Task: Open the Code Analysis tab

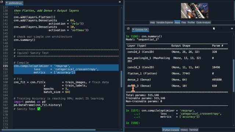Action: point(203,22)
